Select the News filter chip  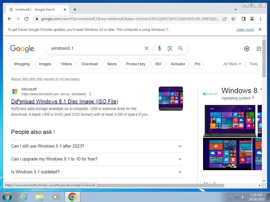(x=112, y=64)
